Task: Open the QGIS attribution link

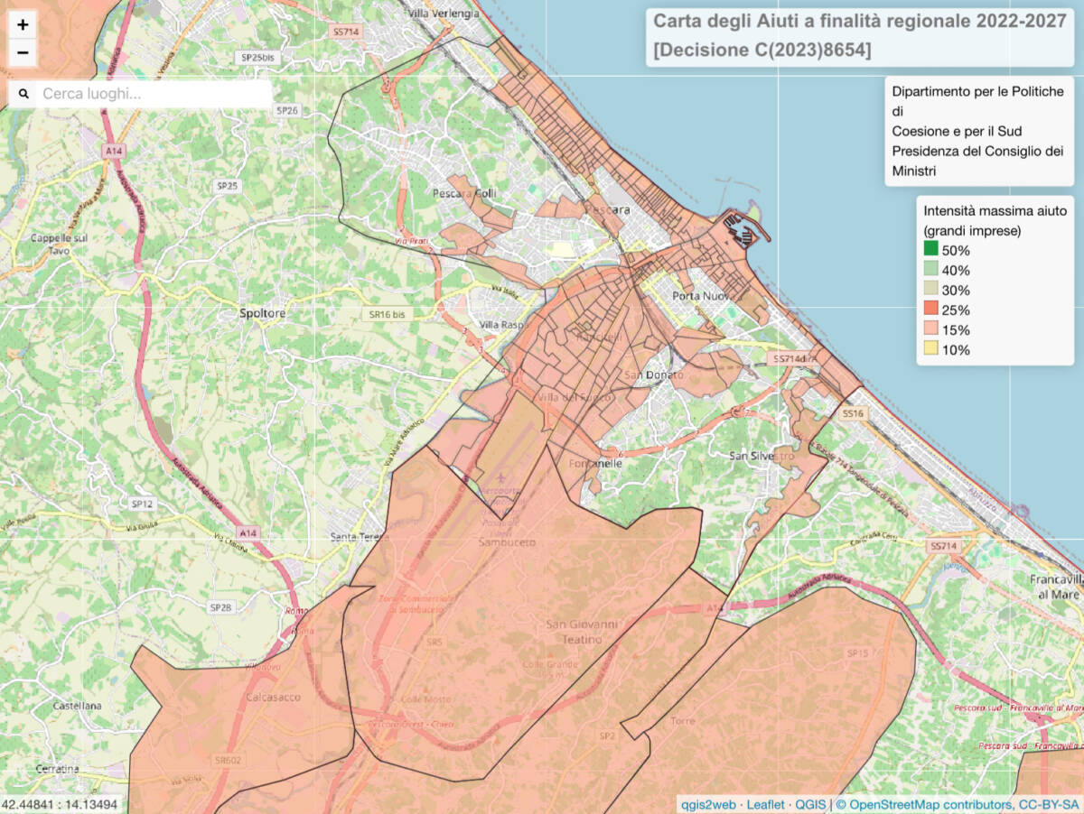Action: tap(809, 804)
